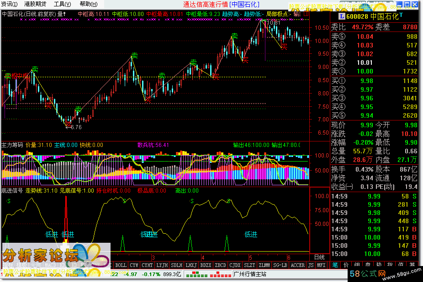Click the 换手 value 0.43%
Screen dimensions: 423x282
(364, 169)
